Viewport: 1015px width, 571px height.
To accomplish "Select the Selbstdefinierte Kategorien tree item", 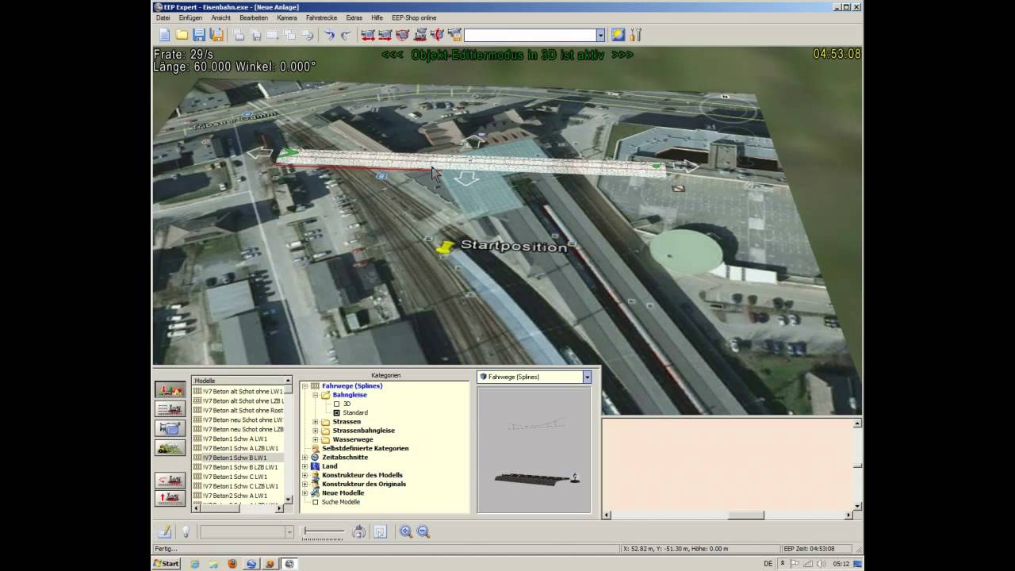I will (366, 449).
